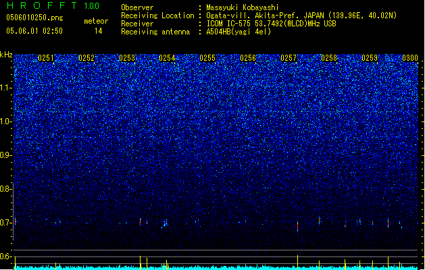This screenshot has width=425, height=270.
Task: Click the long red meteor echo just after 0257
Action: (297, 226)
